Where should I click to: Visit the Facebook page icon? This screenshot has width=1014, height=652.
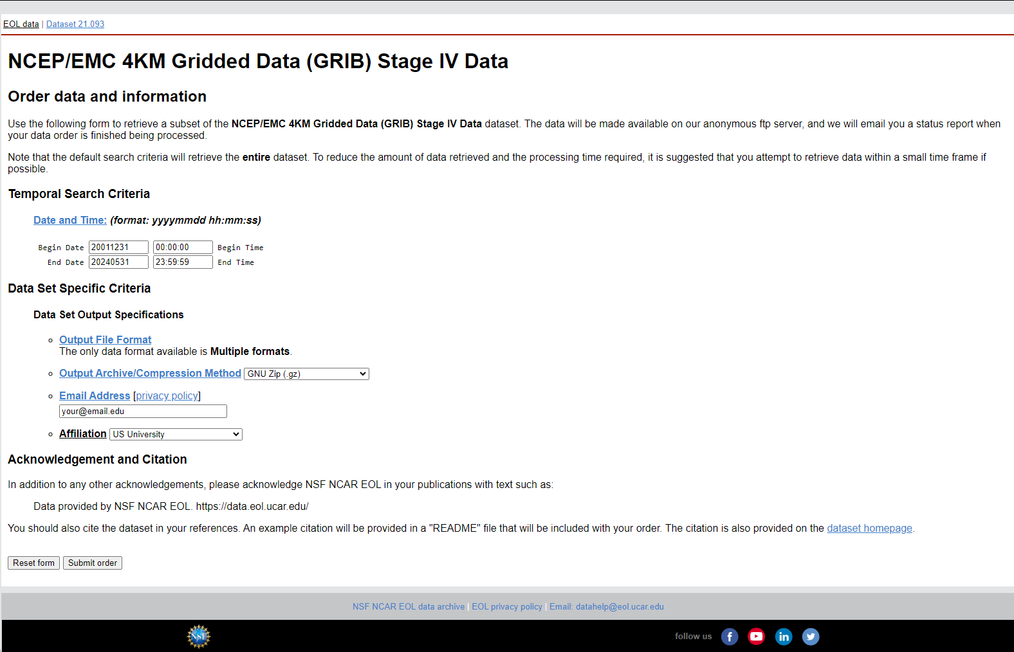click(x=730, y=637)
